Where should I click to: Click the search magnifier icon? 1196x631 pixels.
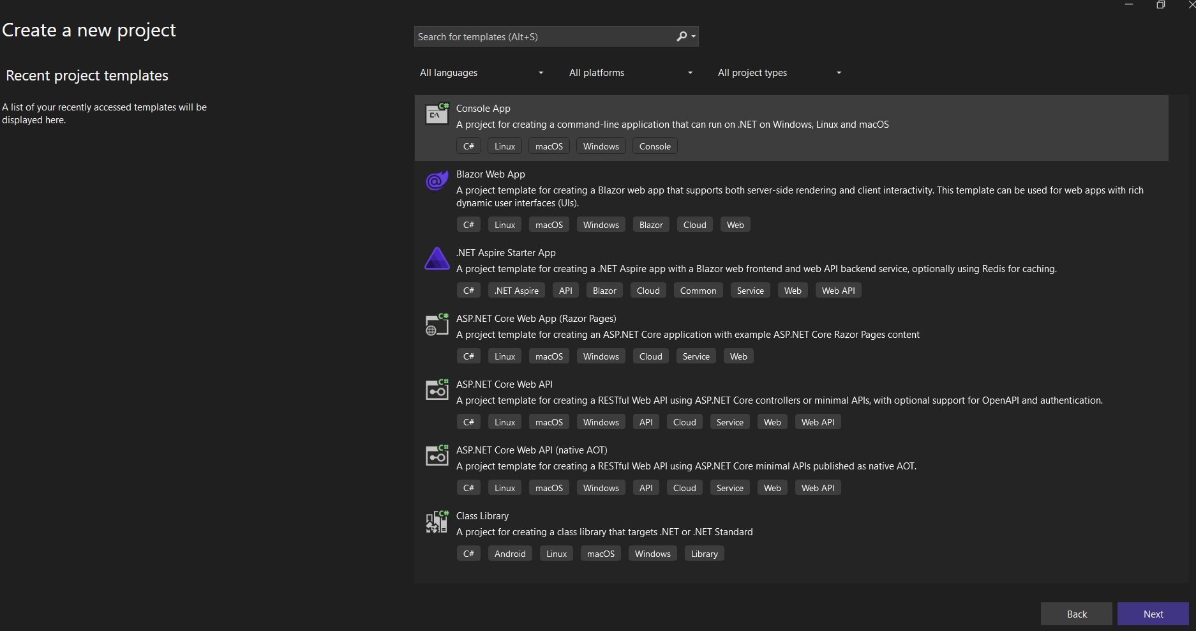tap(682, 36)
